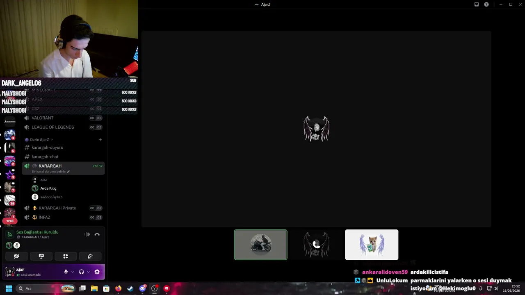Open Task View on the taskbar
Screen dimensions: 525x295
(82, 288)
